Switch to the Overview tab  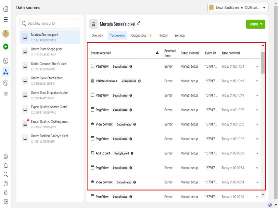click(98, 35)
